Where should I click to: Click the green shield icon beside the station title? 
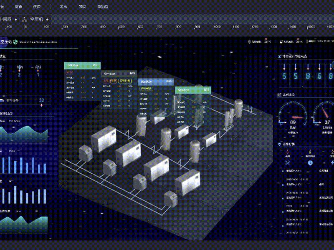(x=15, y=42)
